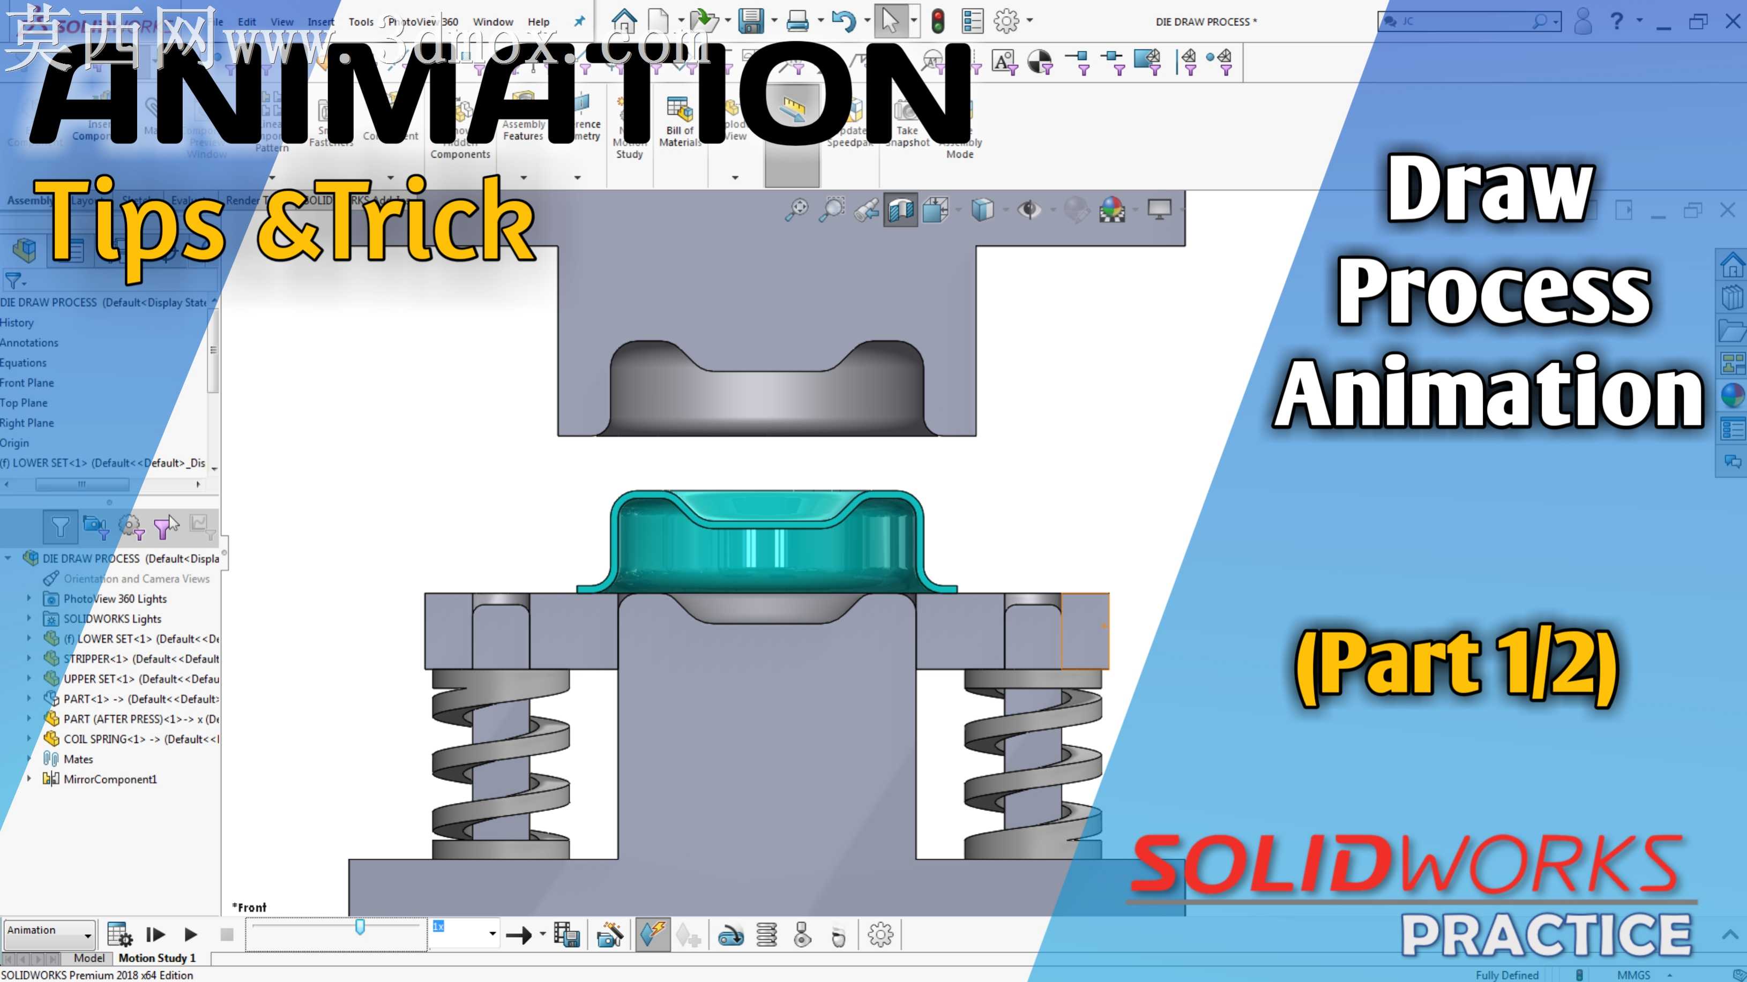This screenshot has height=982, width=1747.
Task: Toggle the motion tree filter funnel button
Action: click(61, 526)
